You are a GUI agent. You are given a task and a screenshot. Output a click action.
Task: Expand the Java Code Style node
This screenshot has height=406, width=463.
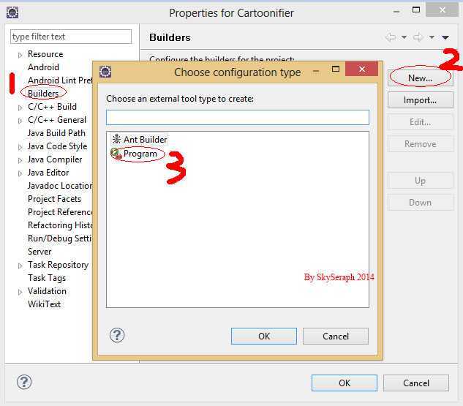point(20,147)
